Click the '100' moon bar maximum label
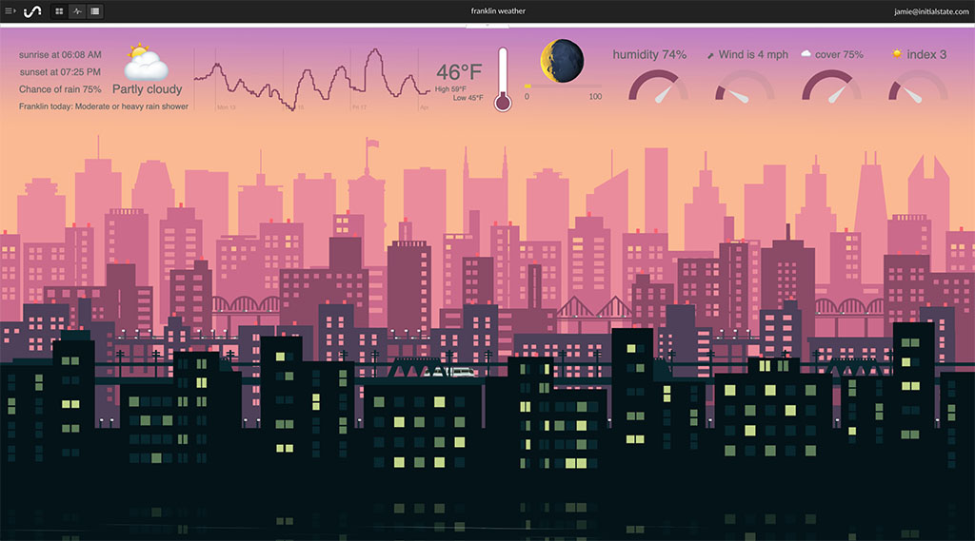 595,97
